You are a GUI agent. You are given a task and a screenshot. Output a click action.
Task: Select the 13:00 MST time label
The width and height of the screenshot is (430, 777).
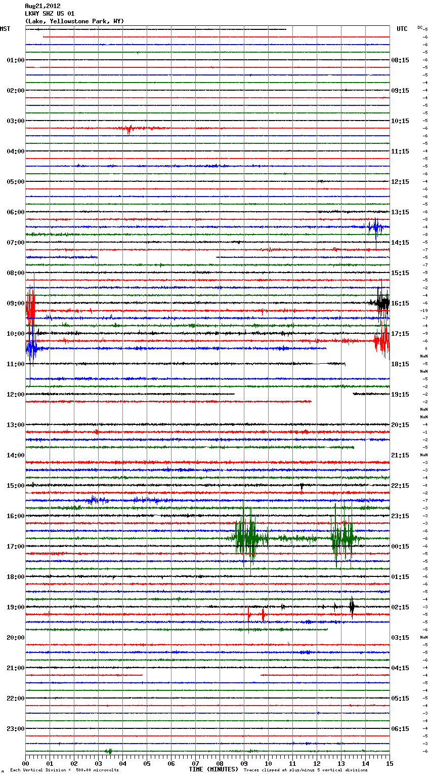coord(15,425)
